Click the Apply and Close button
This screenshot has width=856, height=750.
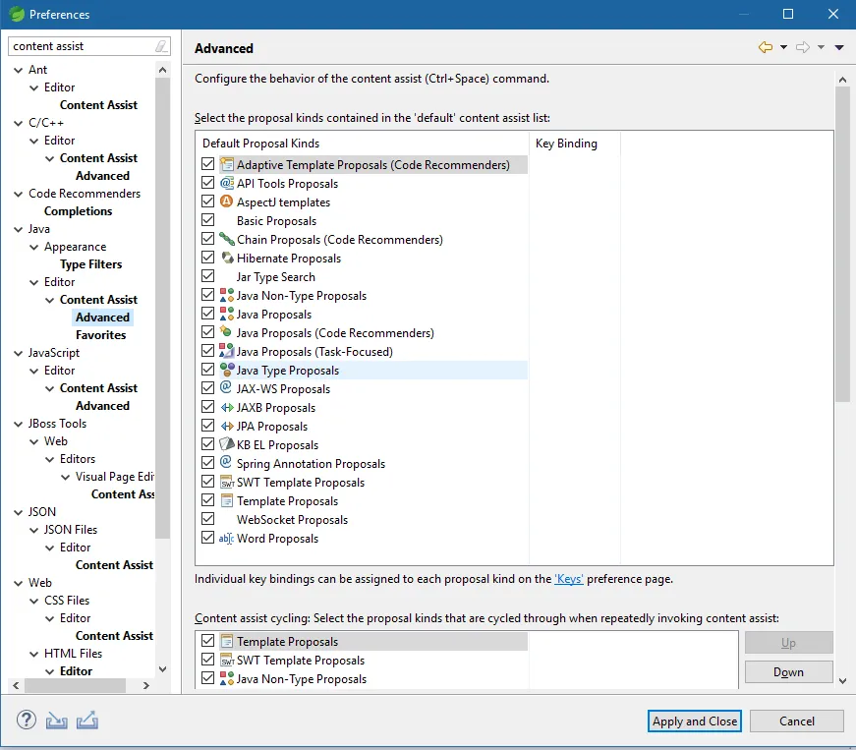(x=695, y=721)
